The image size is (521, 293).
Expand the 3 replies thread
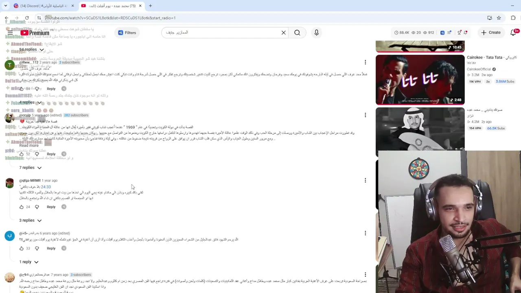pyautogui.click(x=30, y=221)
